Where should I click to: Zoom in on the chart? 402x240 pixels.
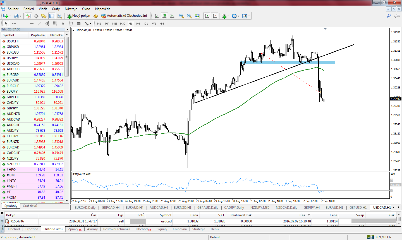pyautogui.click(x=181, y=16)
